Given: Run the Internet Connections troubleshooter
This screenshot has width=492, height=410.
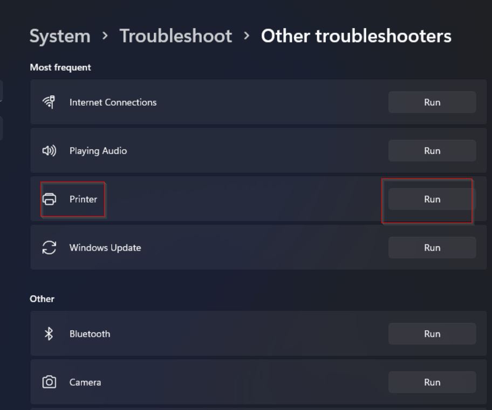Looking at the screenshot, I should click(432, 102).
